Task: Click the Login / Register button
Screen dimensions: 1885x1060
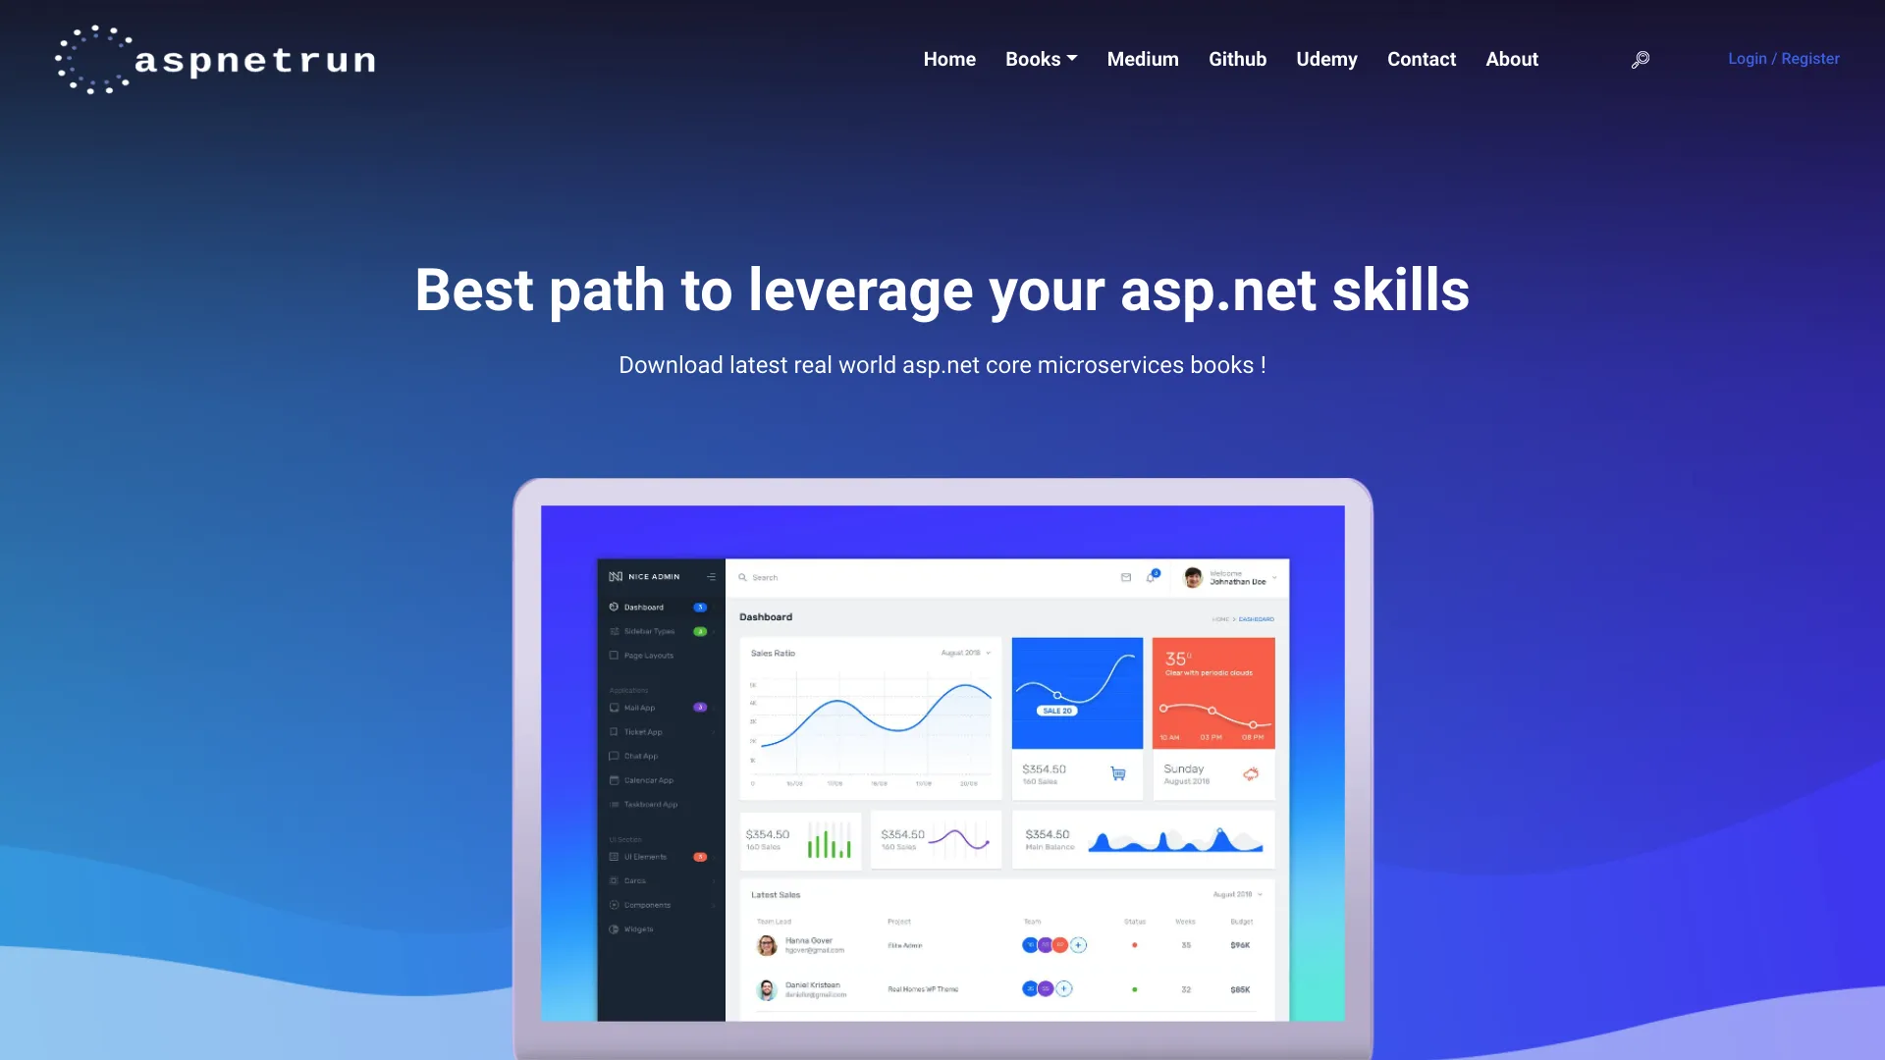Action: click(x=1784, y=58)
